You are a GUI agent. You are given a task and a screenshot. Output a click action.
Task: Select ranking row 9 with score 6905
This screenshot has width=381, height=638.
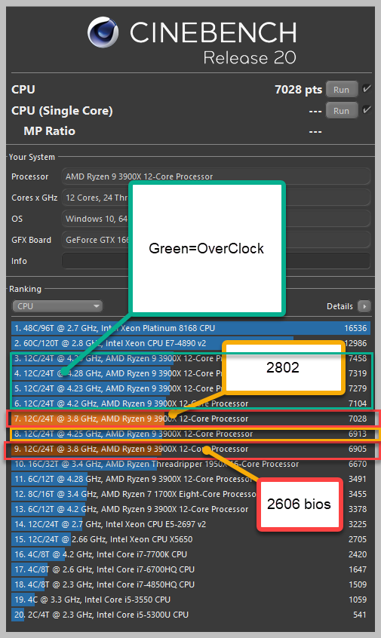(x=191, y=449)
